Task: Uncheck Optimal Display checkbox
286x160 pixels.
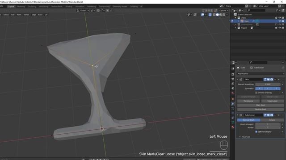Action: coord(256,132)
